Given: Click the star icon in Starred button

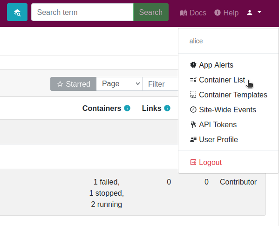Looking at the screenshot, I should point(60,84).
